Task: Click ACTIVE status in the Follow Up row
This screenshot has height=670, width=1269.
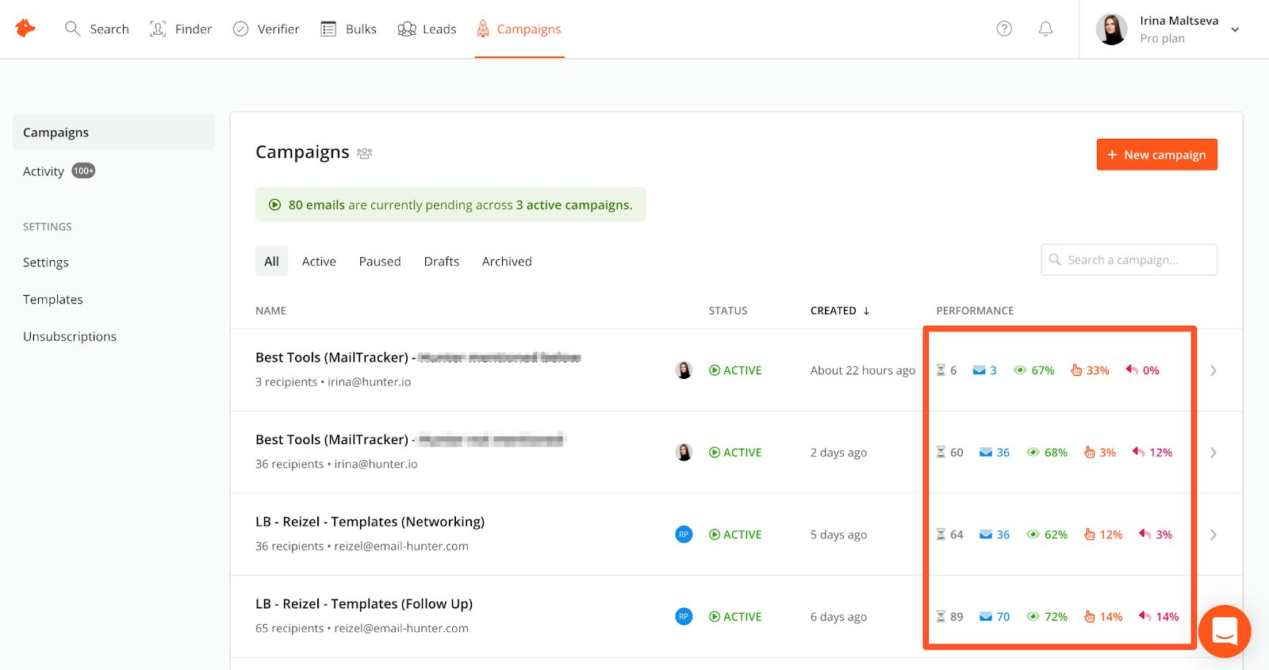Action: click(735, 617)
